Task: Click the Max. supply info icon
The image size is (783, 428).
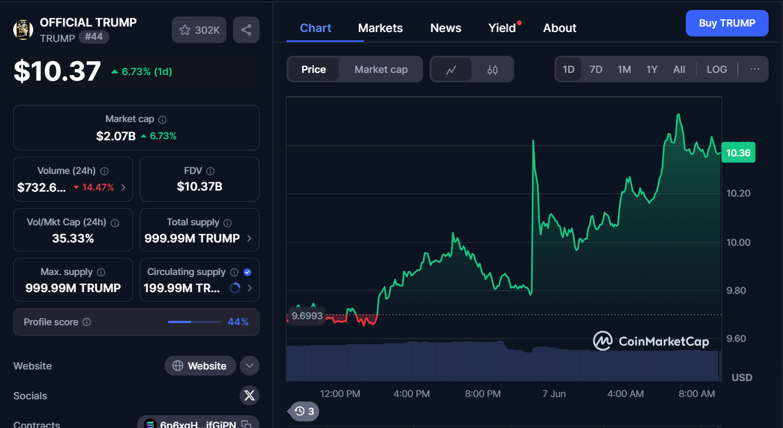Action: (x=101, y=272)
